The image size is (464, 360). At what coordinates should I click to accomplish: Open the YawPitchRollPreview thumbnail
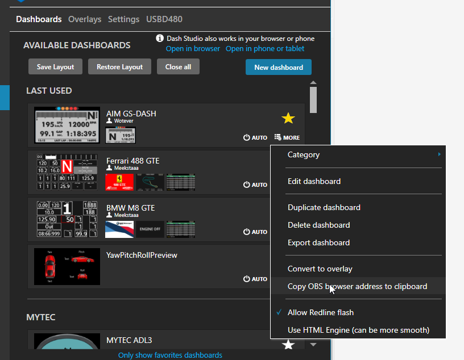(x=67, y=266)
